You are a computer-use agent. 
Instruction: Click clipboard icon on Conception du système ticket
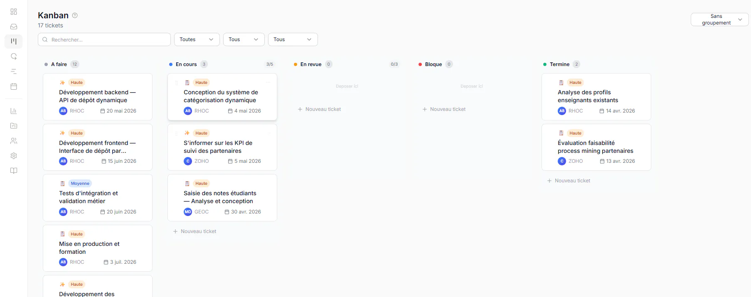click(x=187, y=83)
